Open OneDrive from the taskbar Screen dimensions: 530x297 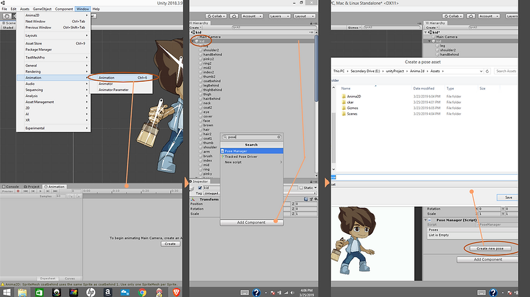[x=125, y=292]
